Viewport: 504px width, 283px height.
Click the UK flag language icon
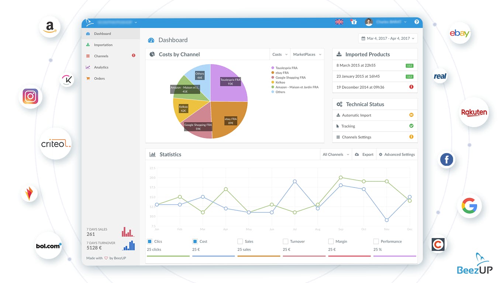(x=339, y=22)
